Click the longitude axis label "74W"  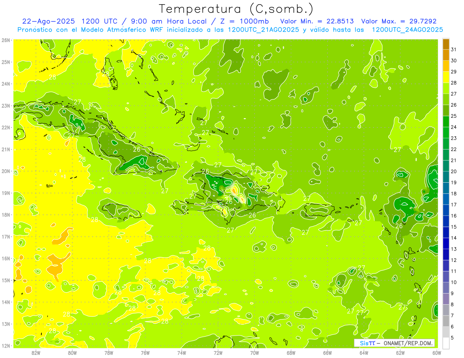182,353
